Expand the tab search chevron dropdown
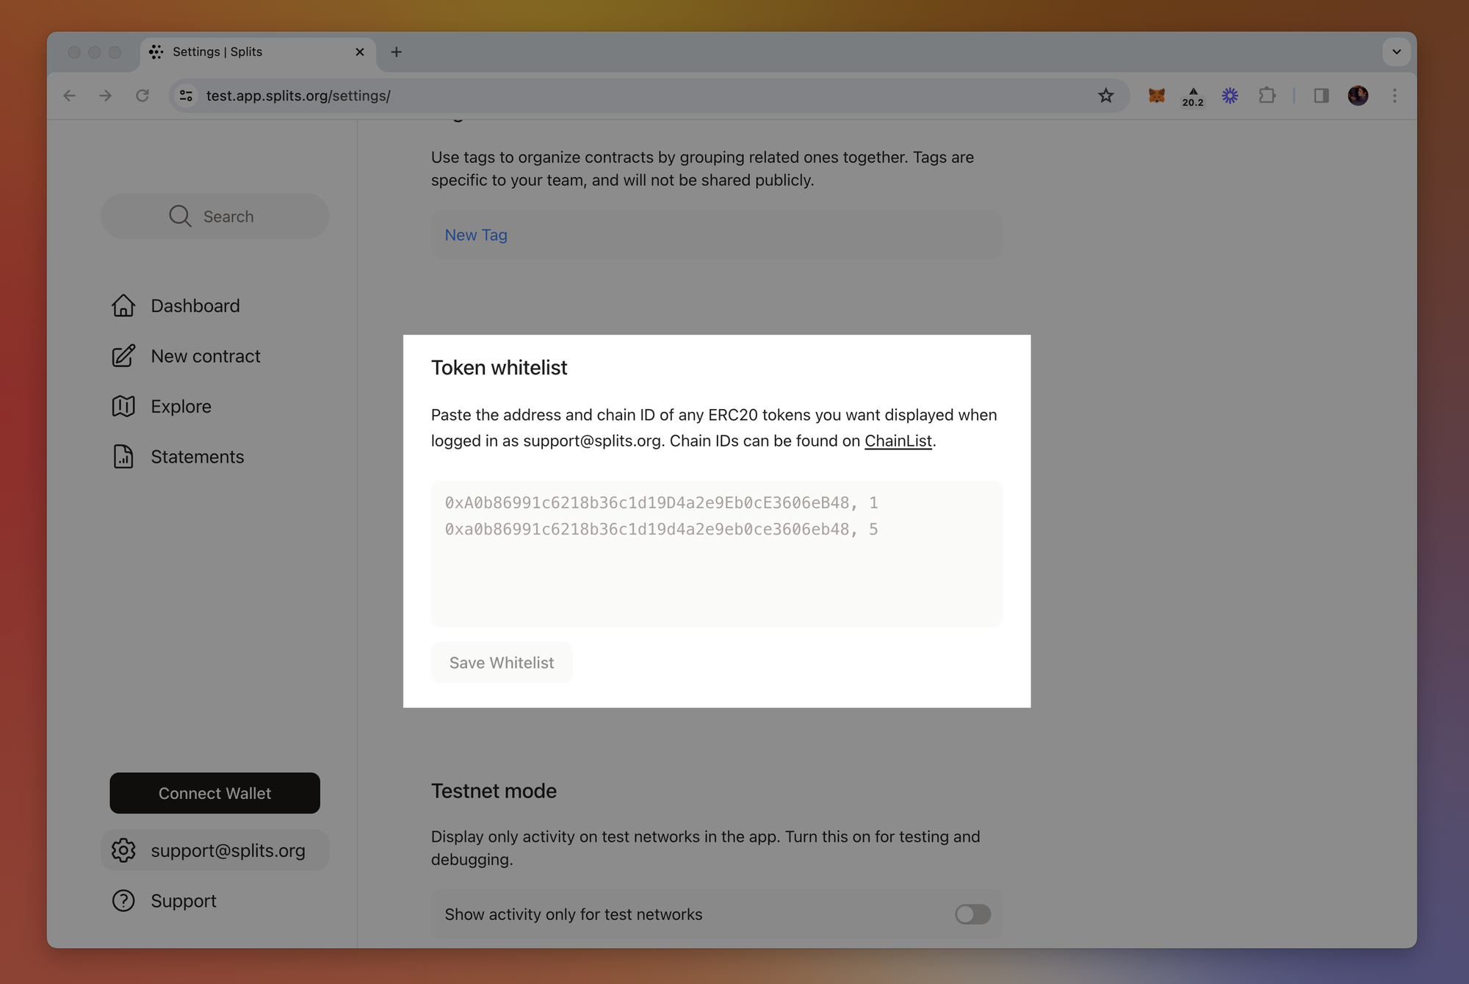1469x984 pixels. click(1396, 52)
